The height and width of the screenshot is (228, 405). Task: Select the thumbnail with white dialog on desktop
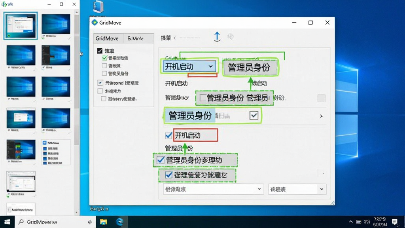click(x=21, y=119)
